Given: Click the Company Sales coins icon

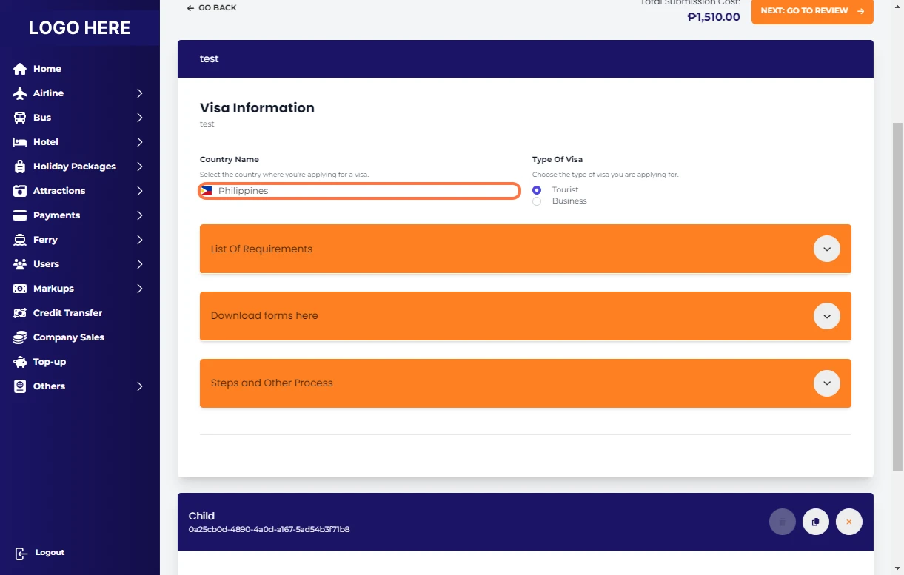Looking at the screenshot, I should pos(20,337).
